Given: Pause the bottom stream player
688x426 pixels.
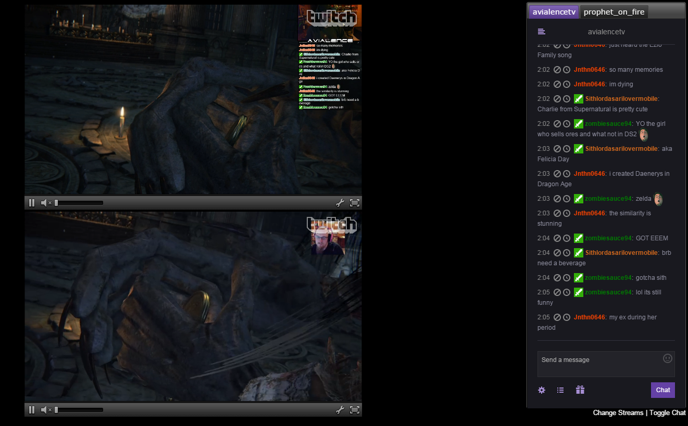Looking at the screenshot, I should click(32, 409).
